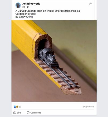The image size is (108, 117).
Task: Click the Comment text label
Action: [x=36, y=113]
